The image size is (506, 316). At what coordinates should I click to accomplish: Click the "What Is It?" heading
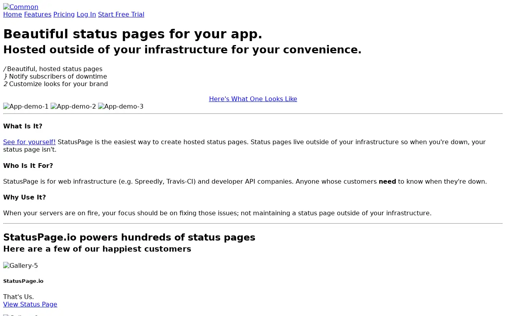click(23, 126)
